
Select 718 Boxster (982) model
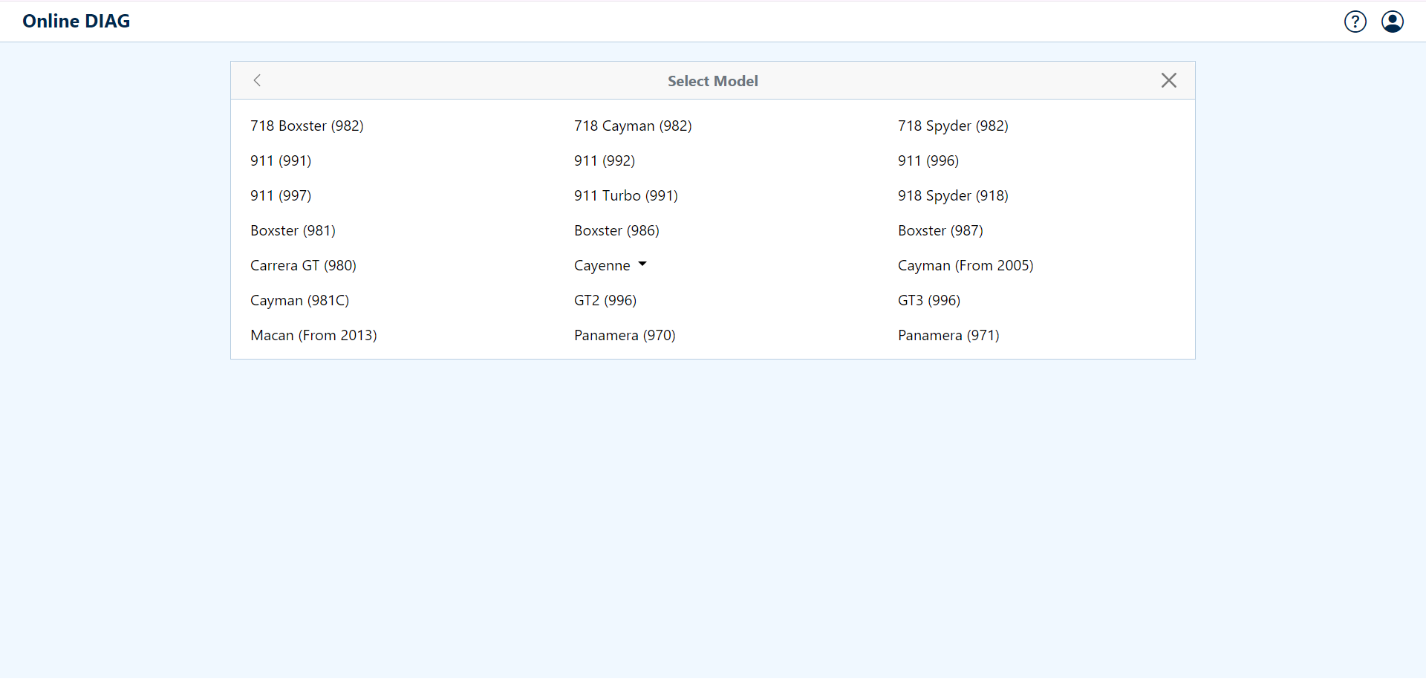(x=307, y=126)
